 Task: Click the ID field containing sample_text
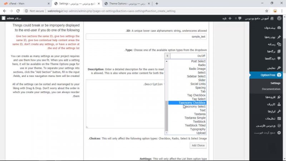click(x=146, y=37)
